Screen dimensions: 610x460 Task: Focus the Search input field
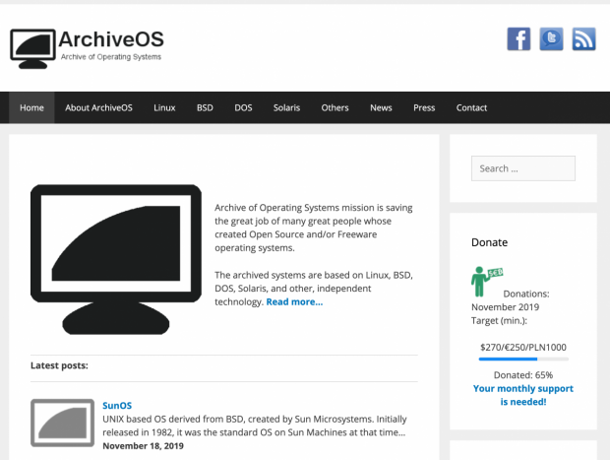[x=523, y=168]
